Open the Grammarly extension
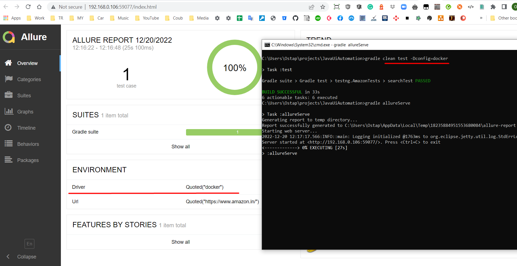The height and width of the screenshot is (266, 517). tap(370, 7)
